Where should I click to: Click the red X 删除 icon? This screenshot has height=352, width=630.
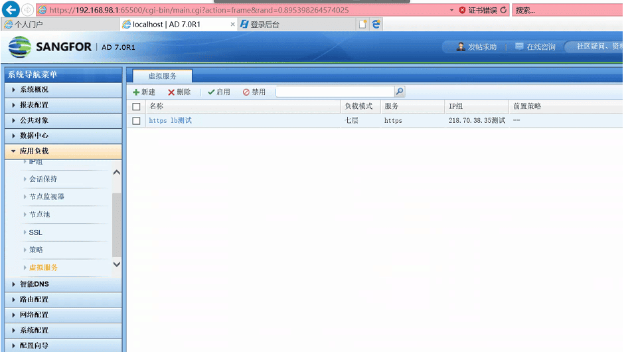[x=171, y=92]
